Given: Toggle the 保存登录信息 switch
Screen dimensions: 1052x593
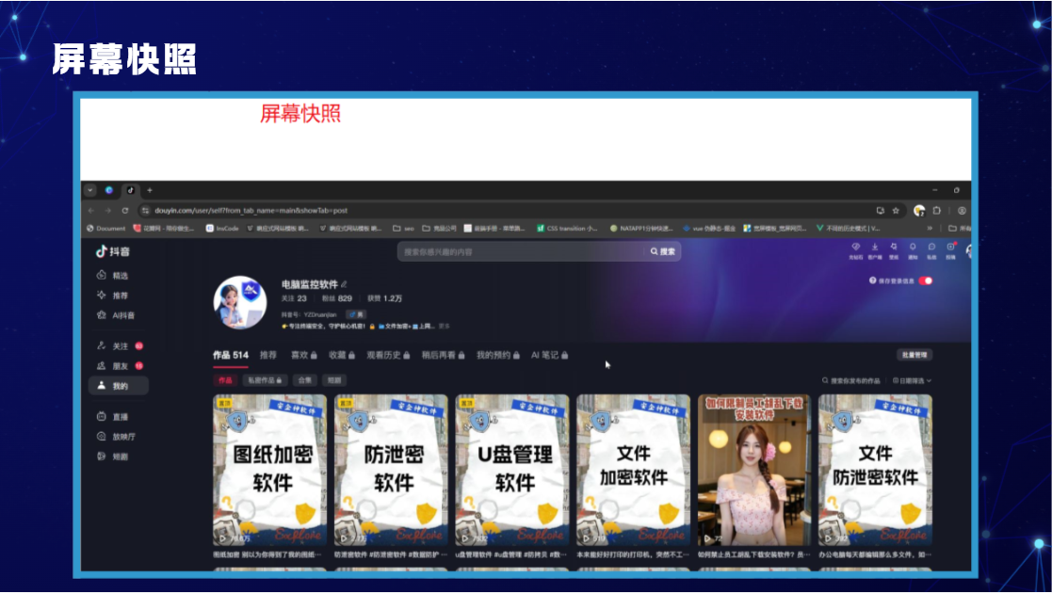Looking at the screenshot, I should [926, 280].
